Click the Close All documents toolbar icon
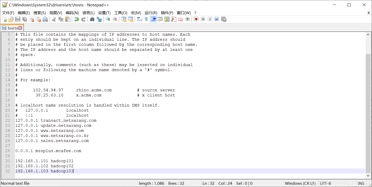 click(38, 19)
